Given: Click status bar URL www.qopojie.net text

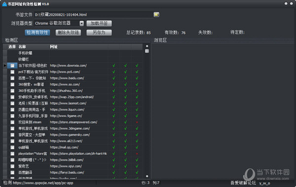Looking at the screenshot, I should (43, 183).
